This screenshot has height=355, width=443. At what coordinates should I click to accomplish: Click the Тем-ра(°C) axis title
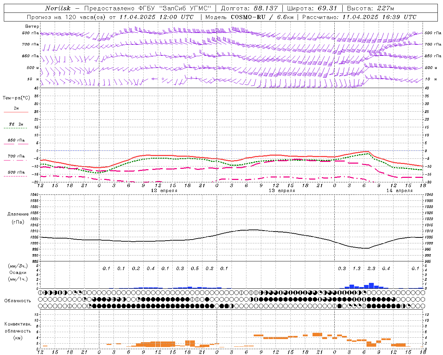pyautogui.click(x=16, y=98)
